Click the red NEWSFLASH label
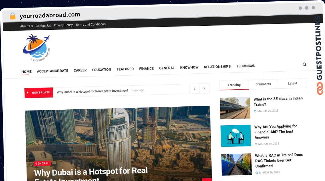Viewport: 325px width, 181px height. click(39, 93)
